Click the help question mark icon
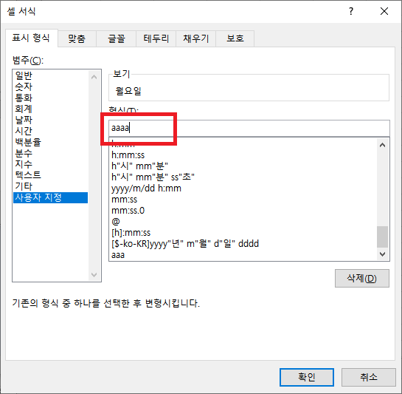The height and width of the screenshot is (394, 402). pos(351,11)
